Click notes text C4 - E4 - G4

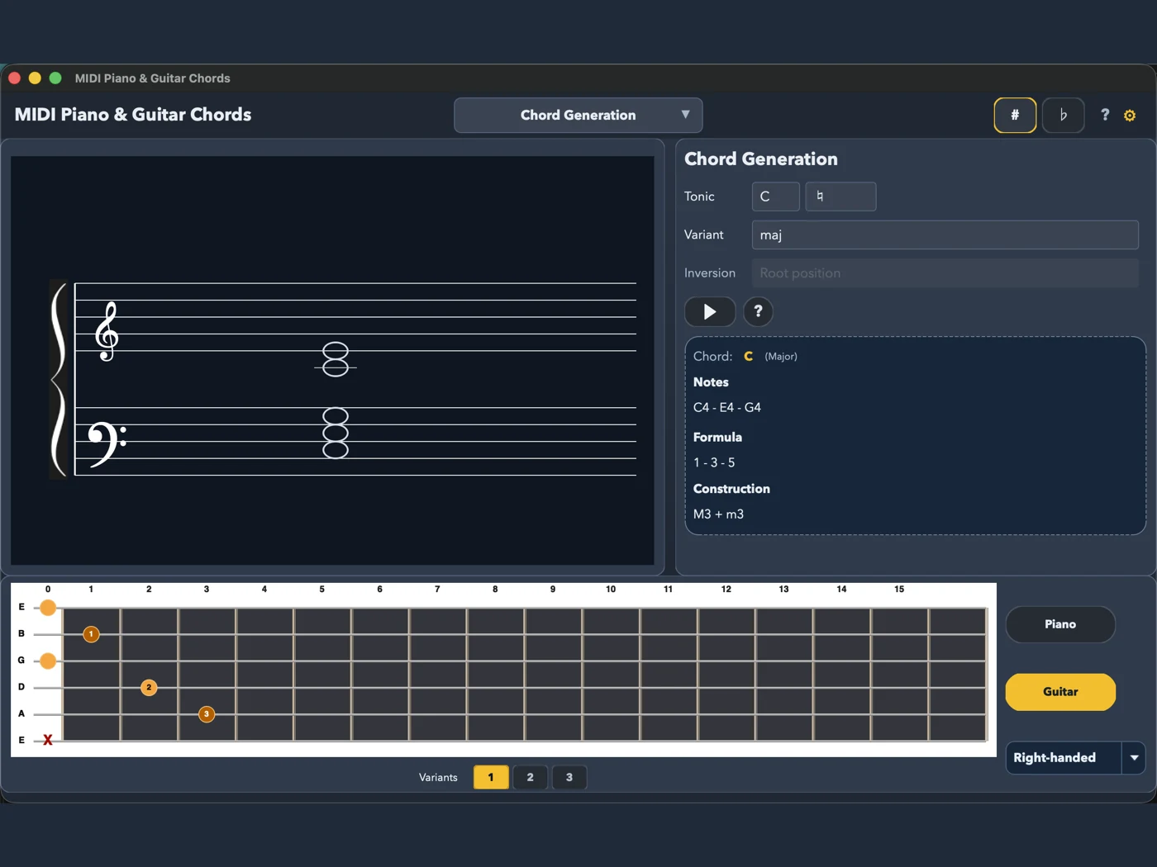pos(727,407)
